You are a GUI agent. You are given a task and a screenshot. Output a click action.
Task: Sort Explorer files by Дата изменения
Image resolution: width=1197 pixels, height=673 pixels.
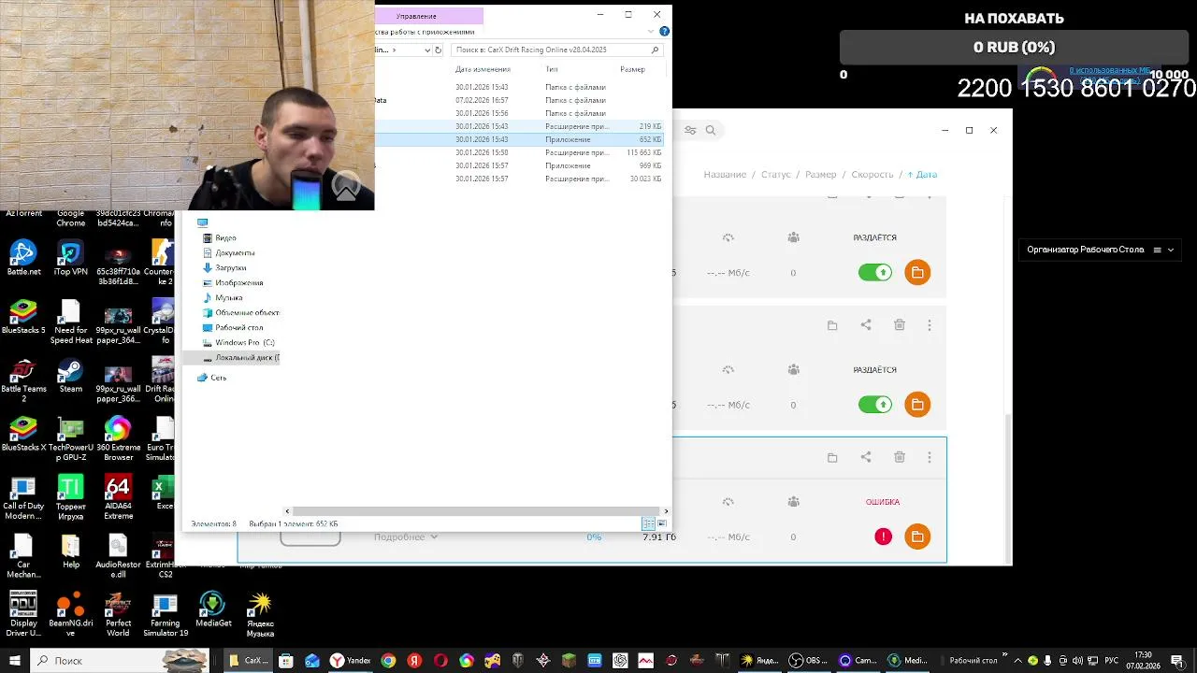(x=483, y=69)
